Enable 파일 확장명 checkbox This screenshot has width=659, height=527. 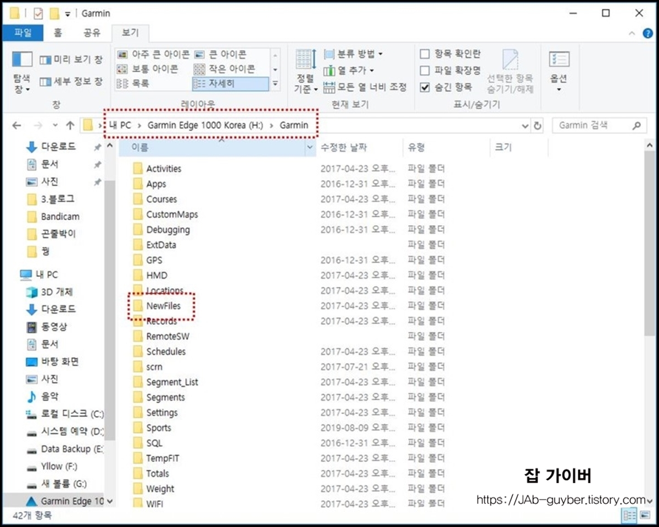pos(425,70)
